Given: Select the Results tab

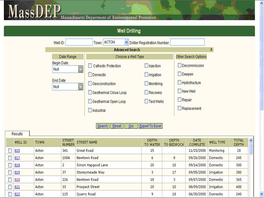Looking at the screenshot, I should pos(17,134).
